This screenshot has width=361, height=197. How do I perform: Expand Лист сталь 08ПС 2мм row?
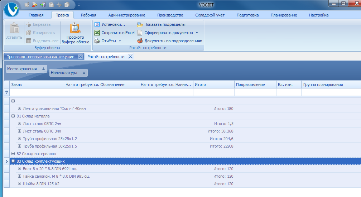[x=20, y=124]
